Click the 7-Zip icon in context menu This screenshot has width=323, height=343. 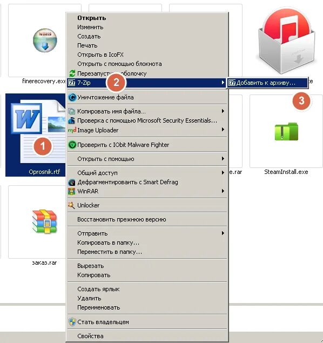(x=72, y=83)
